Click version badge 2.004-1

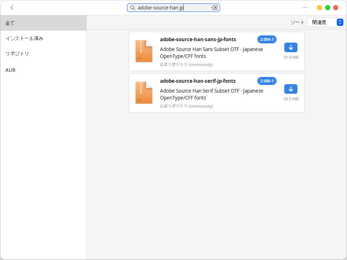(267, 39)
